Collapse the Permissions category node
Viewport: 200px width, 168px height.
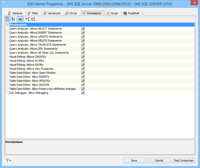coord(8,25)
